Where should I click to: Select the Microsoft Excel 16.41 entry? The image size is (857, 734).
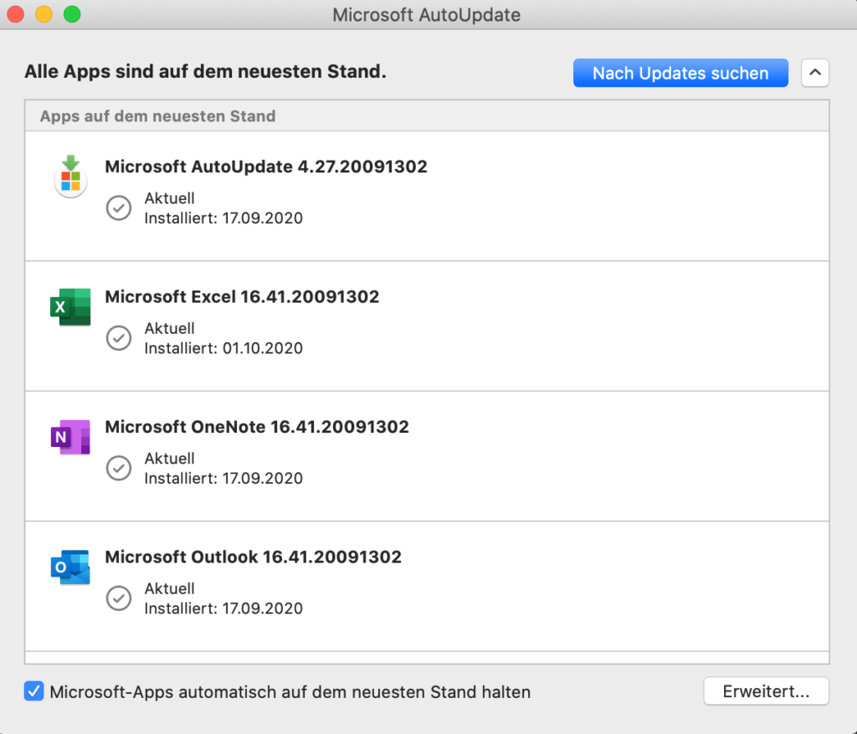[x=241, y=297]
